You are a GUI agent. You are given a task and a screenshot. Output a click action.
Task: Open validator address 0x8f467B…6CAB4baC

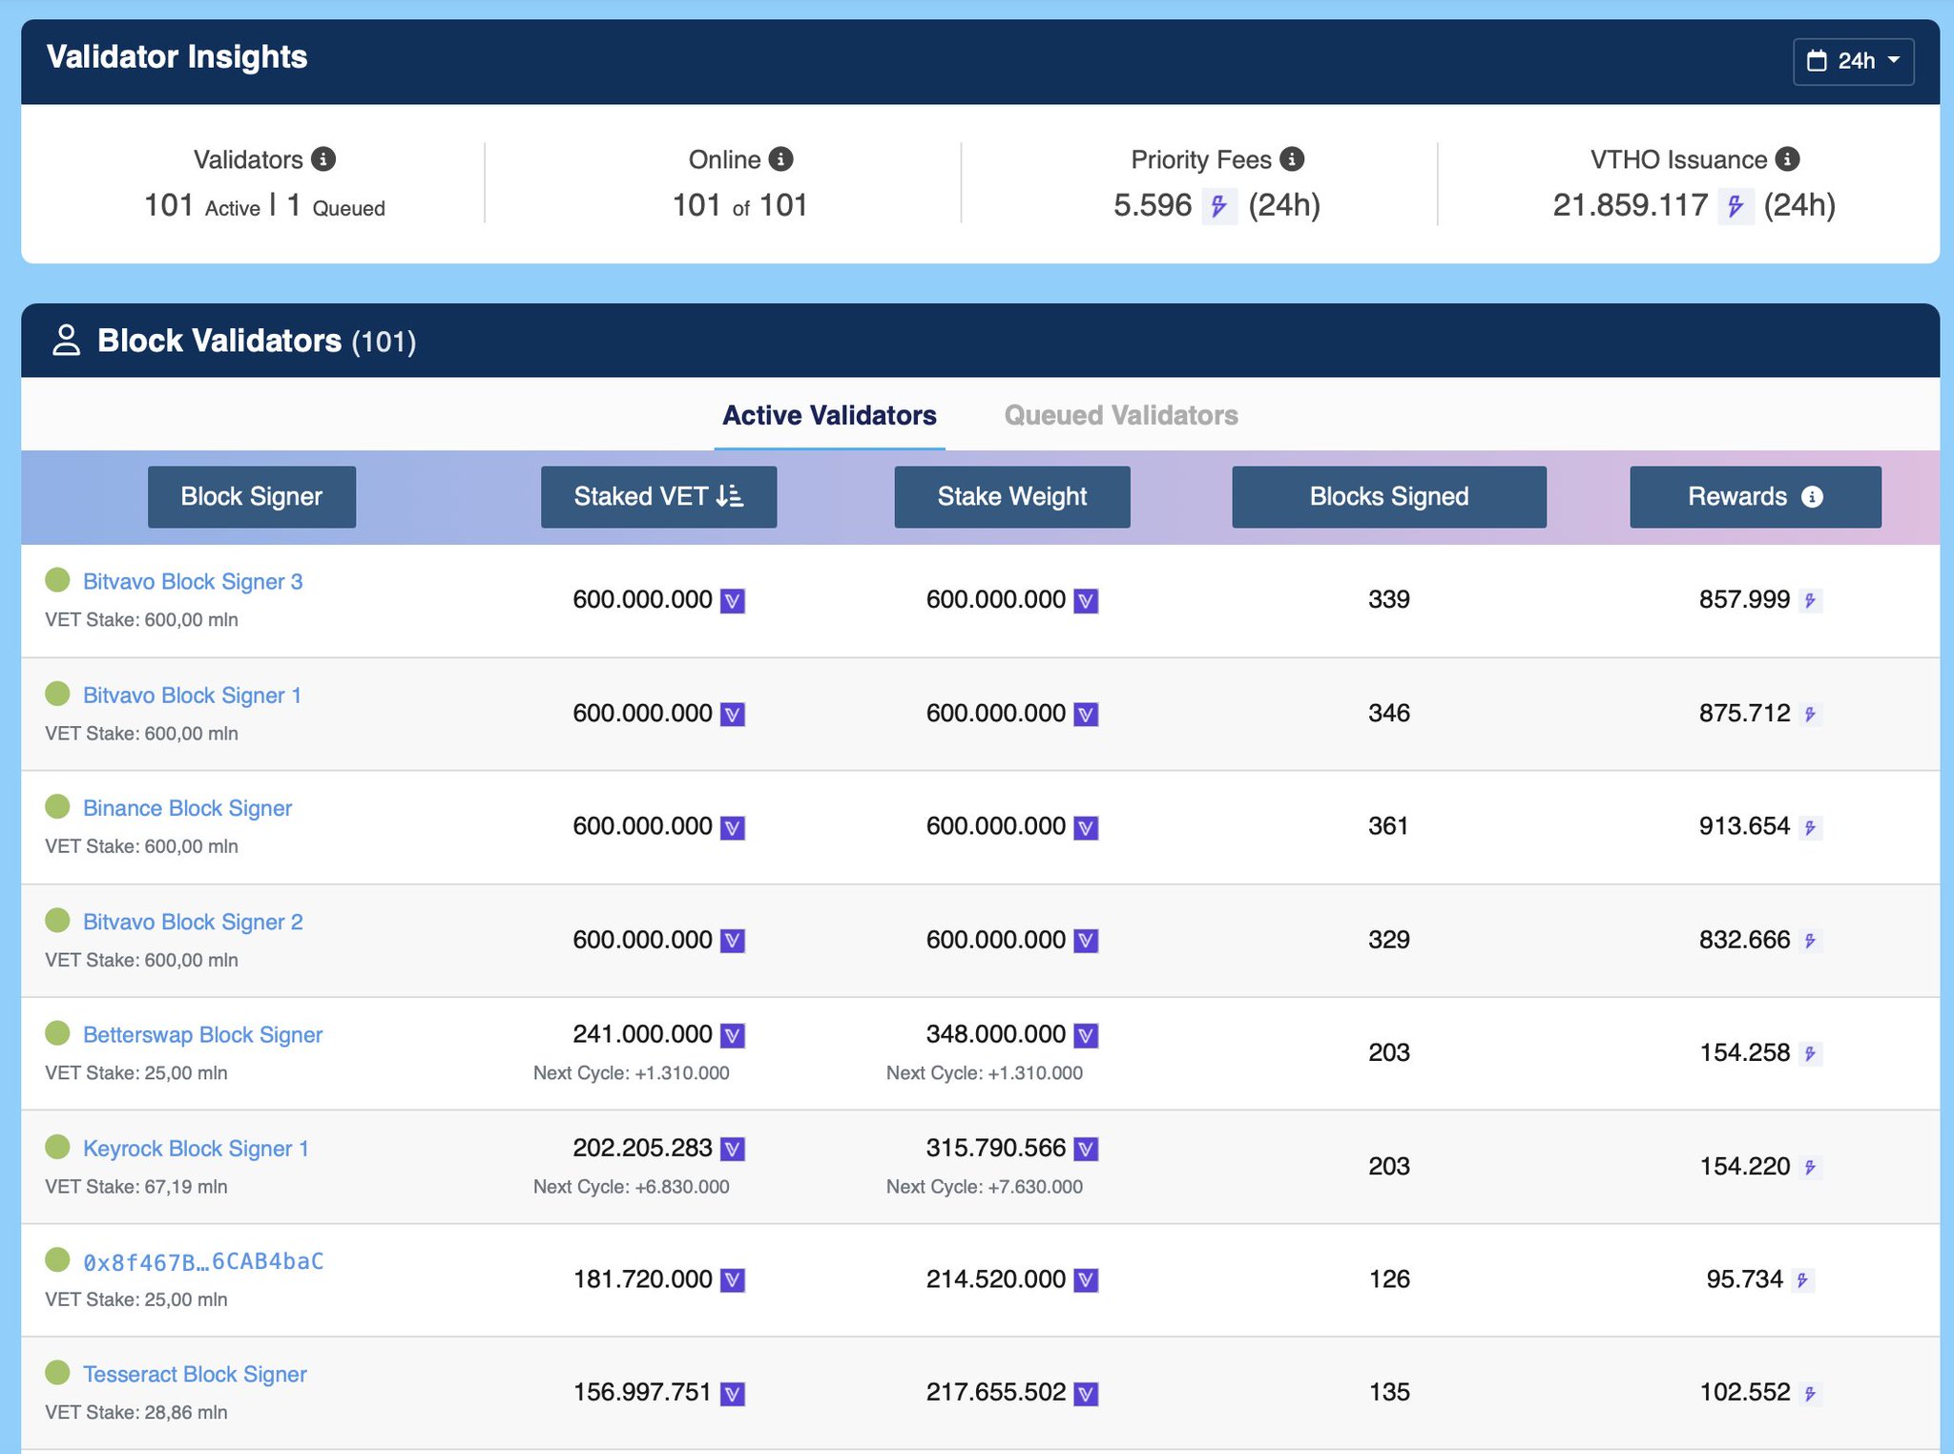pyautogui.click(x=203, y=1262)
